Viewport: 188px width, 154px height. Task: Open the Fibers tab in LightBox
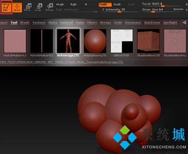(92, 23)
